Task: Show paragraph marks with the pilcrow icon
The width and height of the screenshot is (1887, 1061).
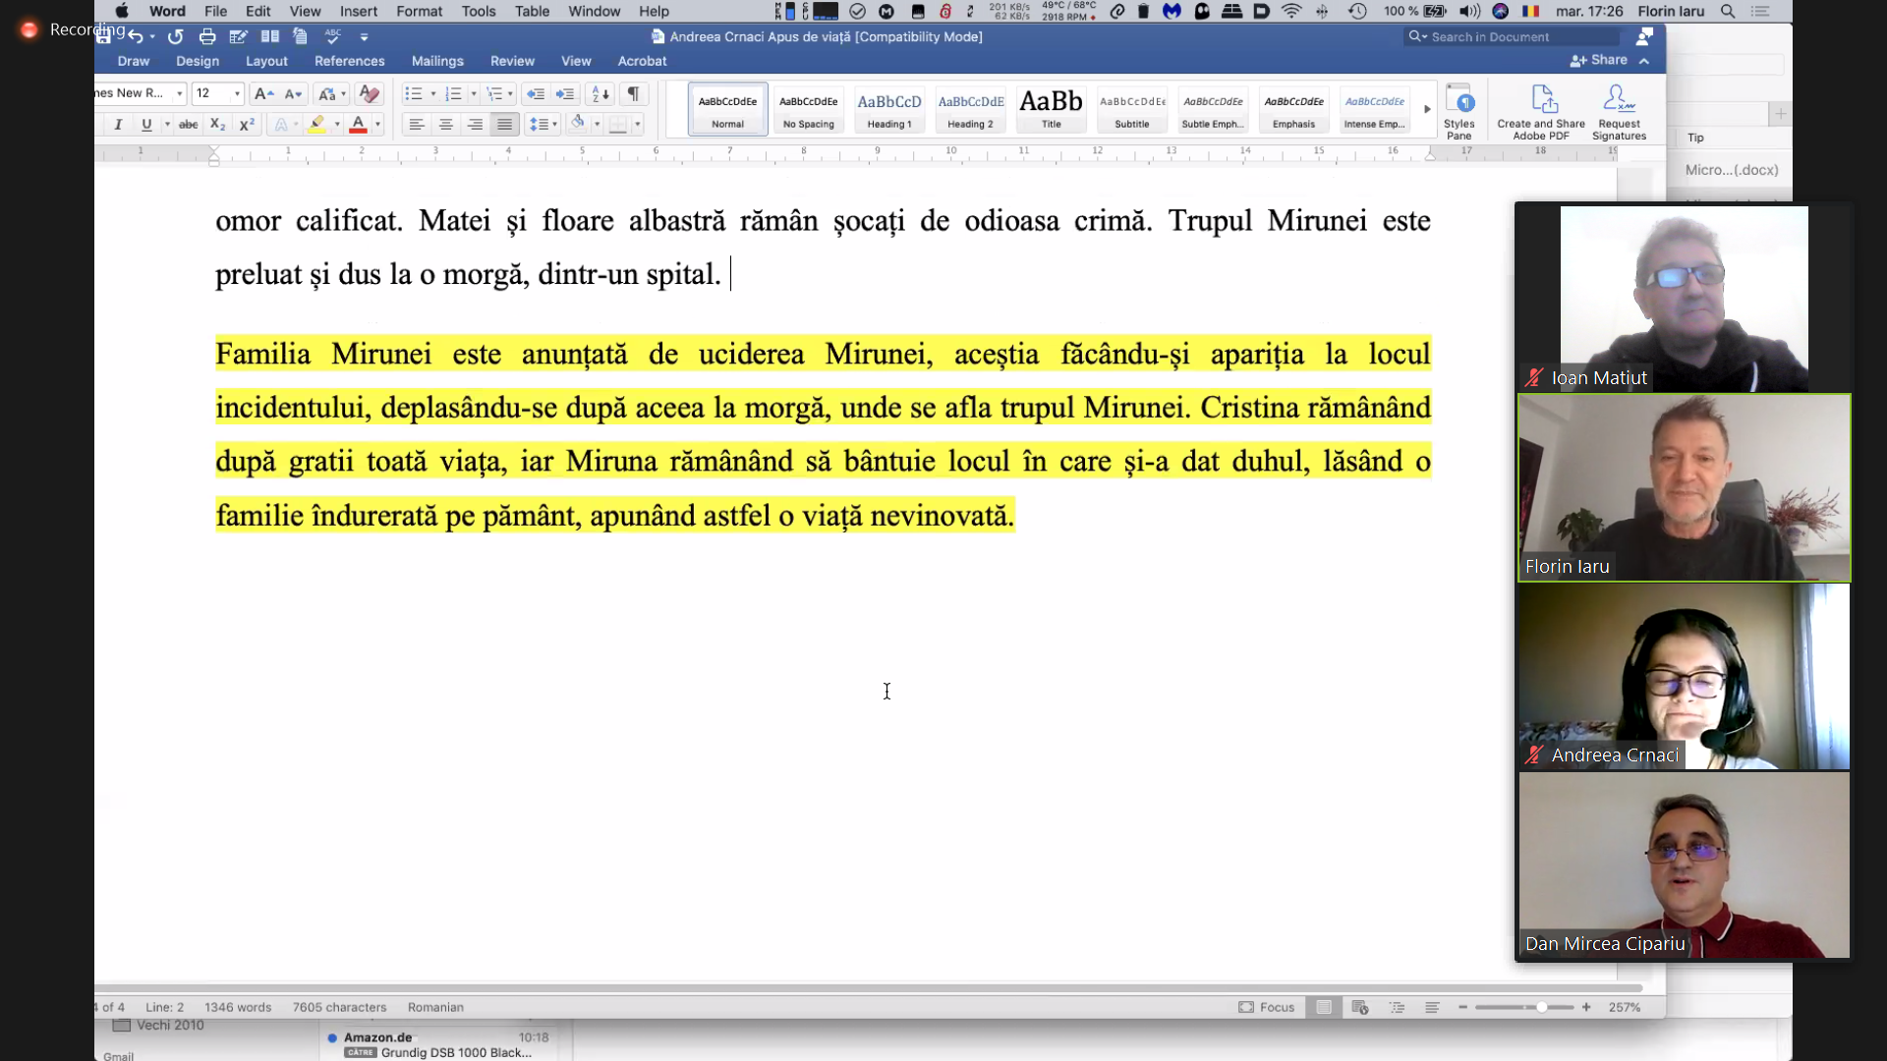Action: coord(634,94)
